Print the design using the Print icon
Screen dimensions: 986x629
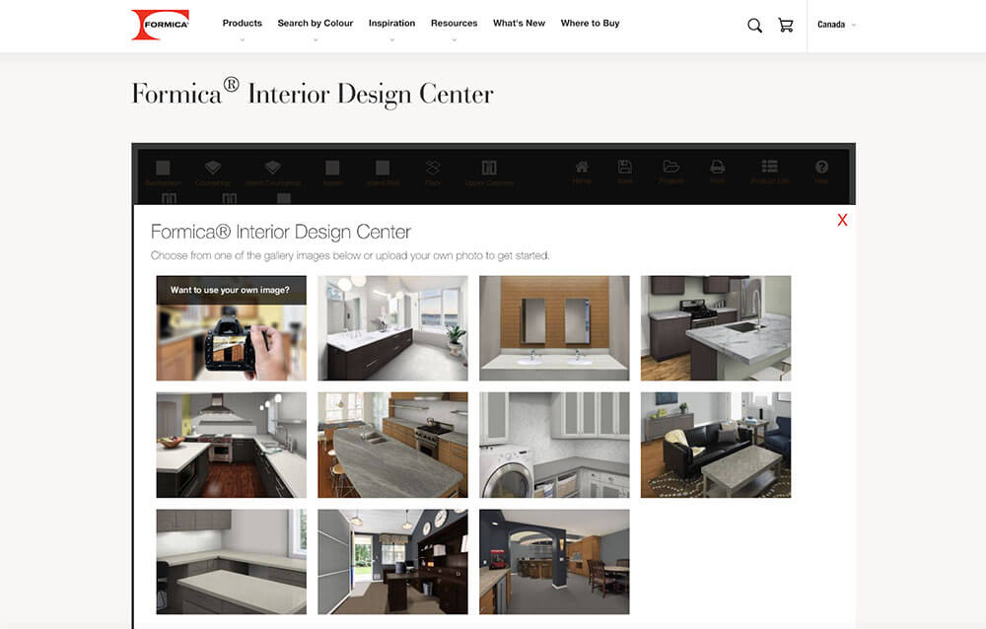tap(718, 170)
